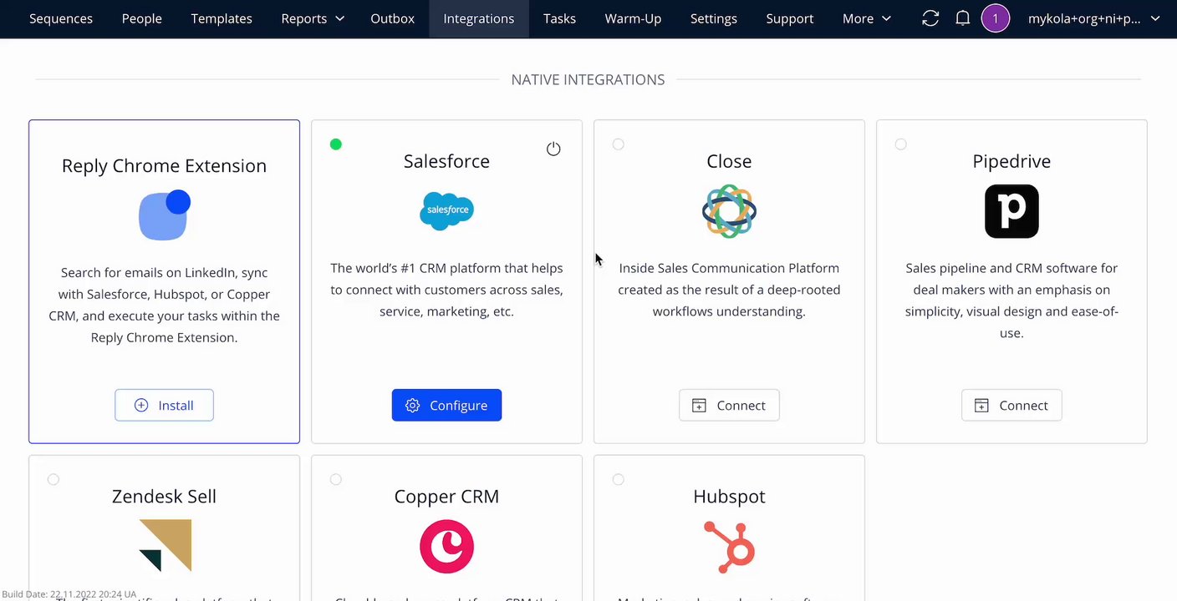Click the Copper CRM logo
Image resolution: width=1177 pixels, height=601 pixels.
(446, 546)
